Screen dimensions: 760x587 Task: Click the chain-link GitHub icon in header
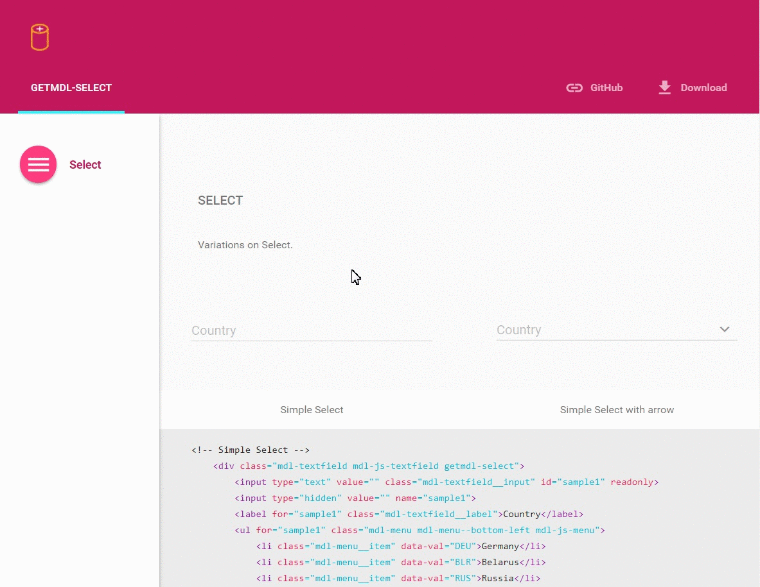tap(574, 87)
